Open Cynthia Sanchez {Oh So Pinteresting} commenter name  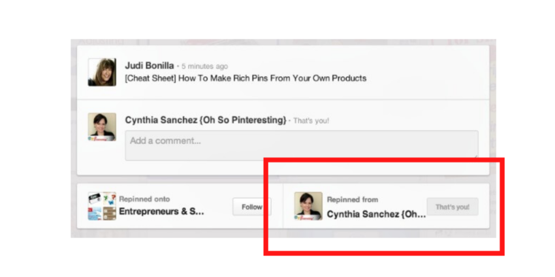206,120
